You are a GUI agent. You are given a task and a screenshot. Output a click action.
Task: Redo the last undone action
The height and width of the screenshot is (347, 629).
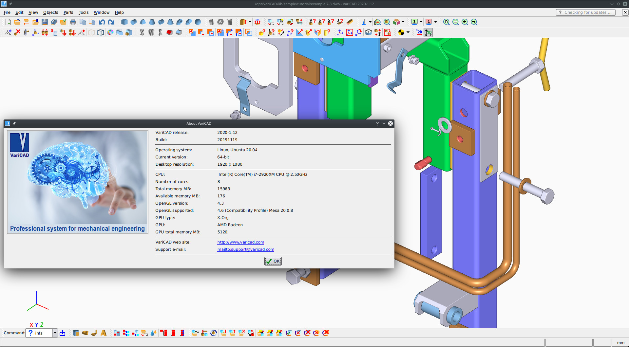(x=111, y=22)
